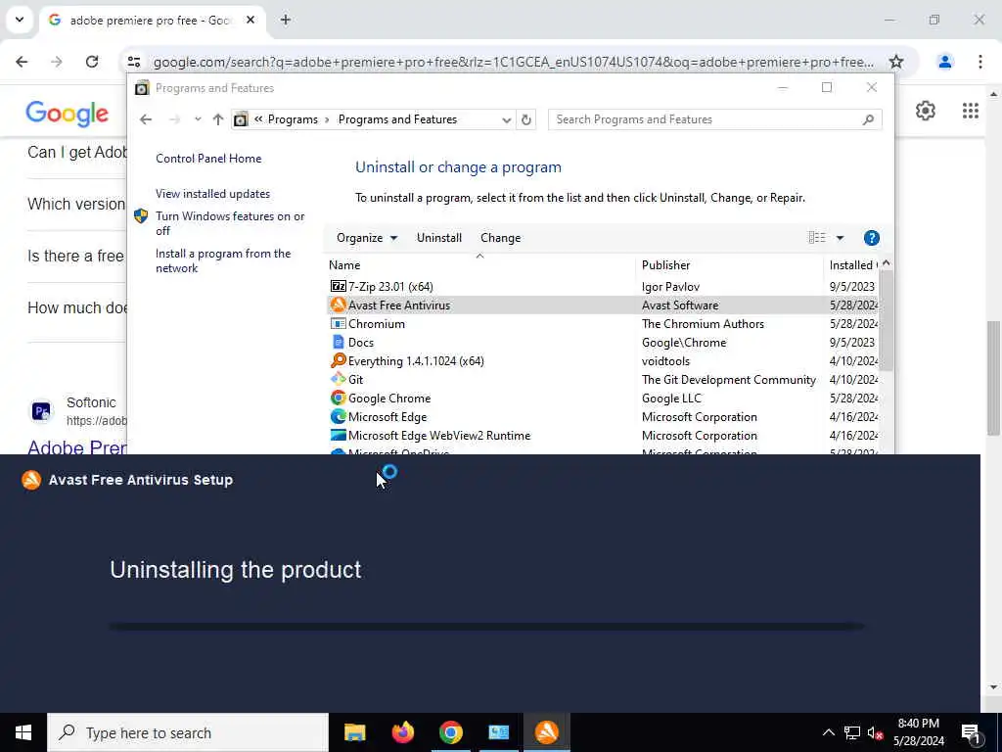Open Install a program from the network

pos(223,260)
